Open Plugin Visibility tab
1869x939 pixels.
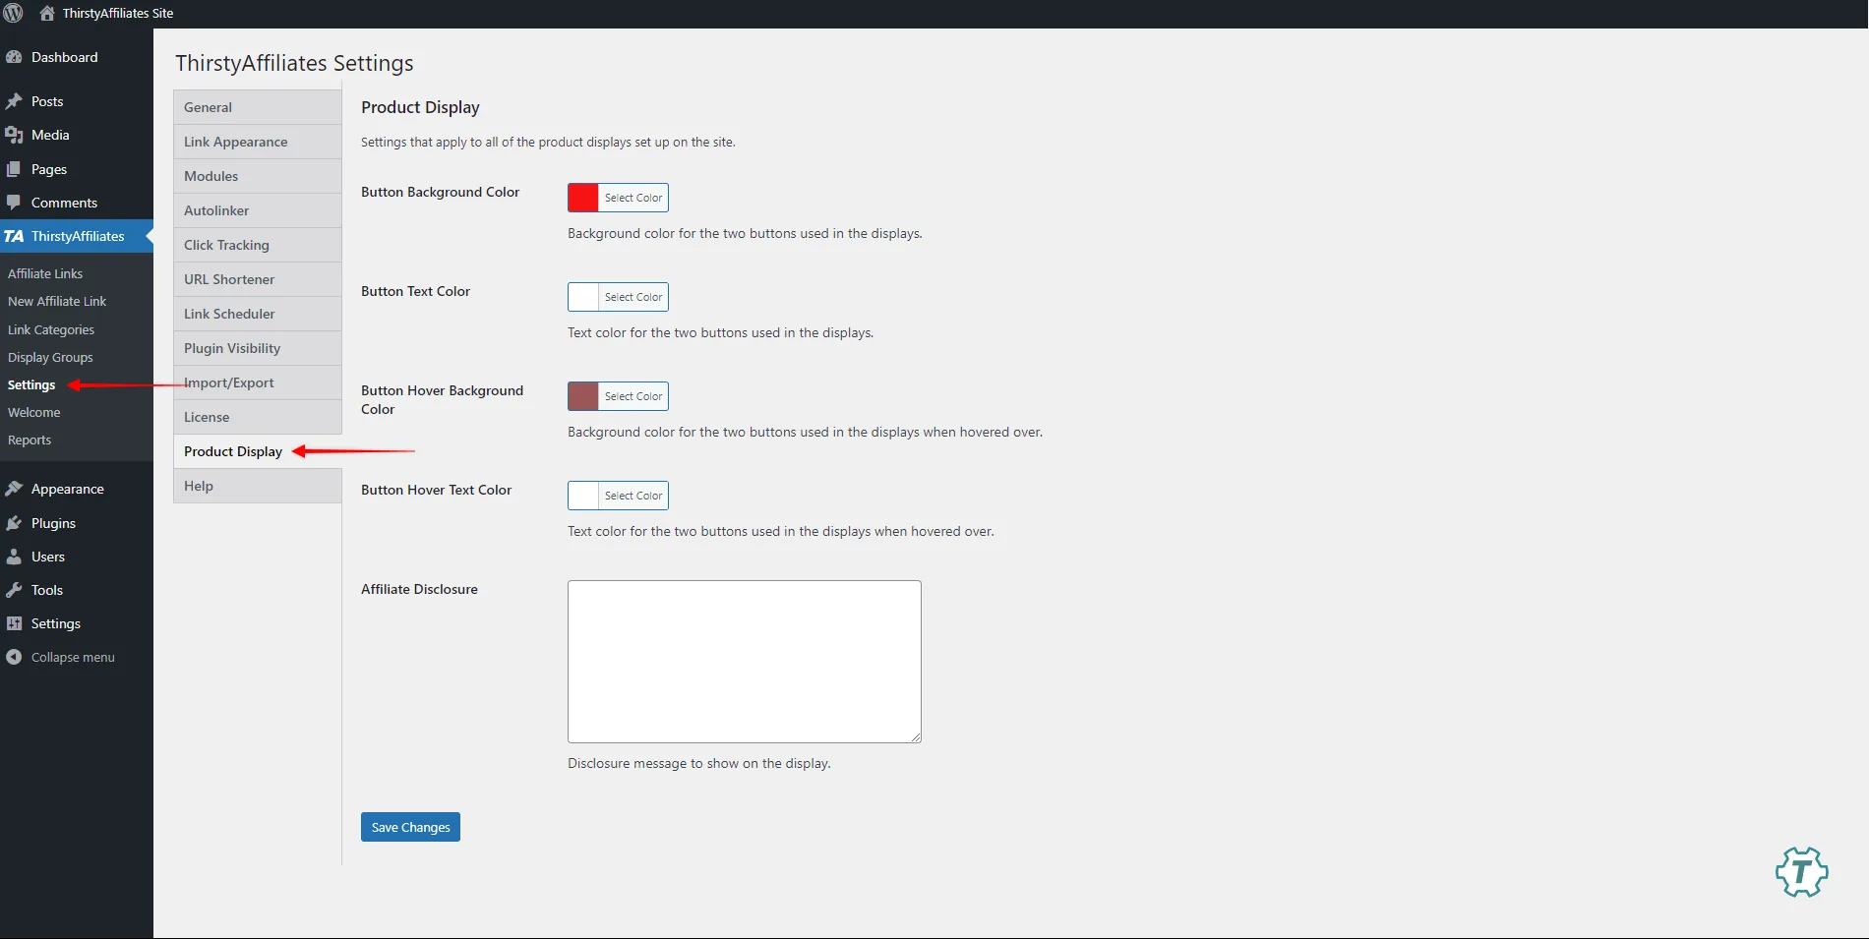click(258, 348)
